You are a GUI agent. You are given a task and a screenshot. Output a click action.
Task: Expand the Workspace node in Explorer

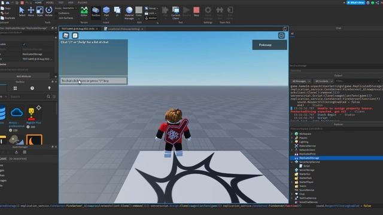pos(292,134)
